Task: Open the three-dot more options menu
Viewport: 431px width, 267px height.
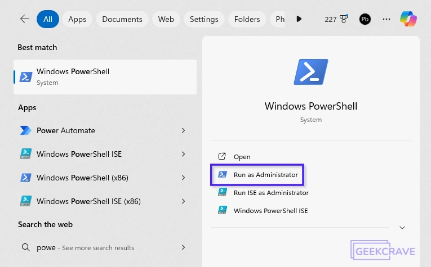Action: coord(386,19)
